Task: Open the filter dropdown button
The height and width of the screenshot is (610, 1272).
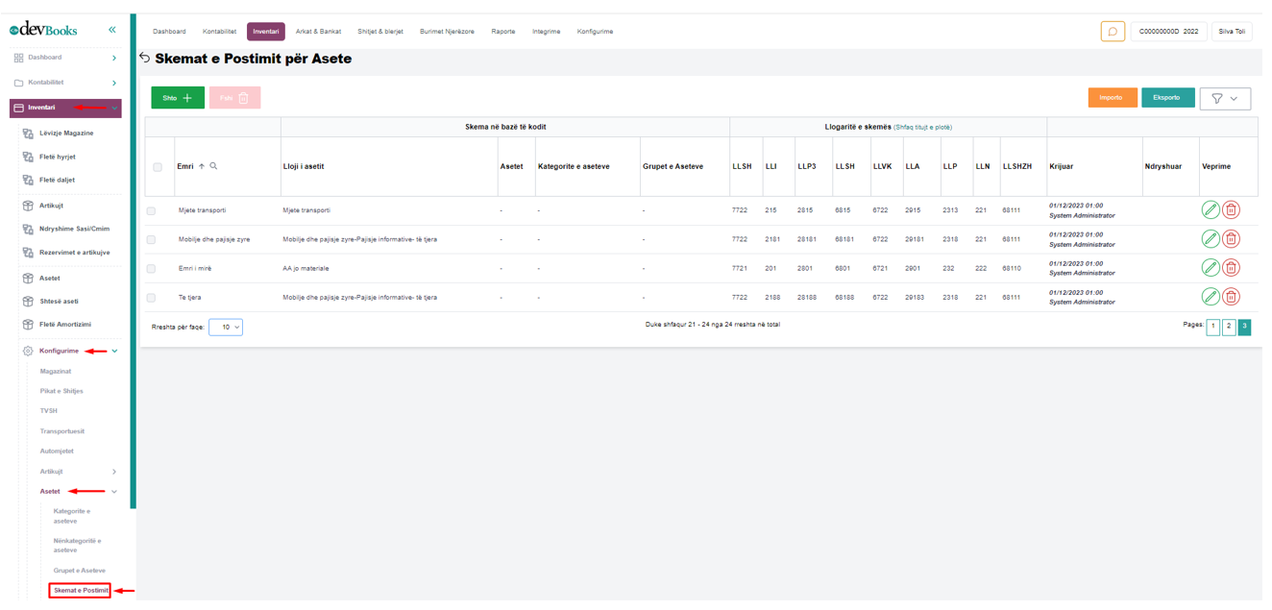Action: click(x=1225, y=98)
